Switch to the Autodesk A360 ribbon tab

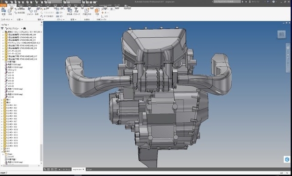tap(105, 5)
